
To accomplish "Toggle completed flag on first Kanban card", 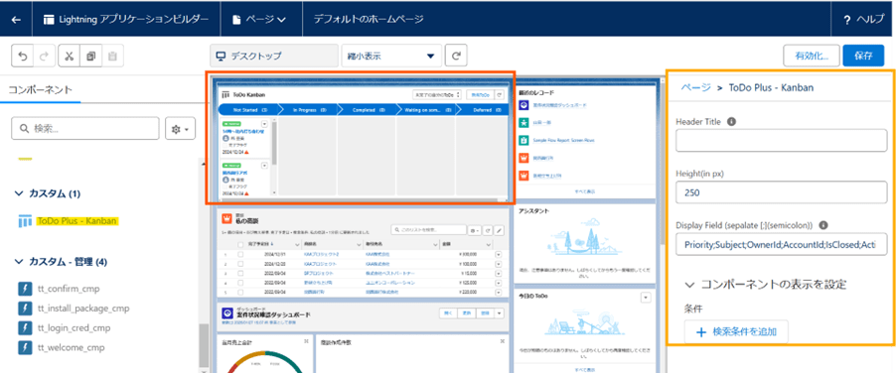I will point(225,145).
